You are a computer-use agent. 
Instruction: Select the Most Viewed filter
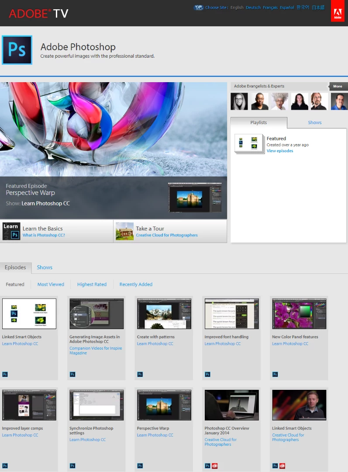(51, 284)
